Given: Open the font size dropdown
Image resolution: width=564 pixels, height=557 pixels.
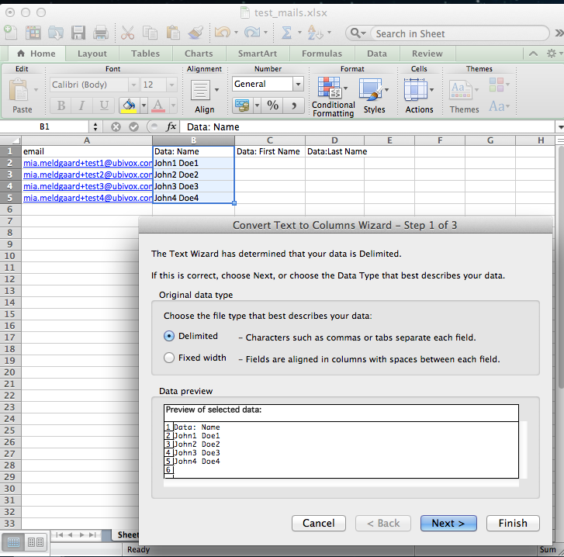Looking at the screenshot, I should click(171, 85).
